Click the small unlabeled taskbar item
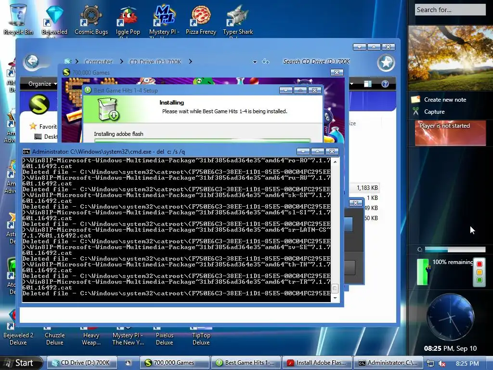This screenshot has height=370, width=493. coord(128,363)
